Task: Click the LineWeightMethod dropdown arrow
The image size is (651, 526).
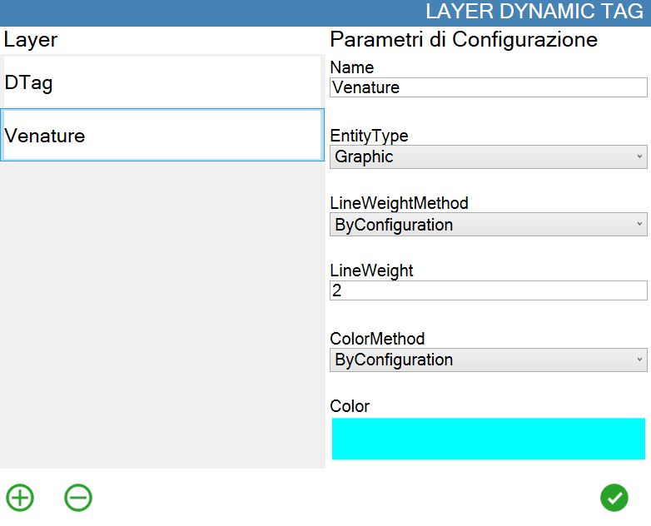Action: tap(639, 224)
